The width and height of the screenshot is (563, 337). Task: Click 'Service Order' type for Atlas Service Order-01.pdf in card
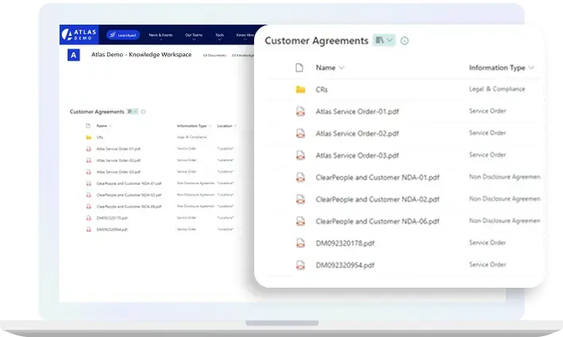[488, 111]
